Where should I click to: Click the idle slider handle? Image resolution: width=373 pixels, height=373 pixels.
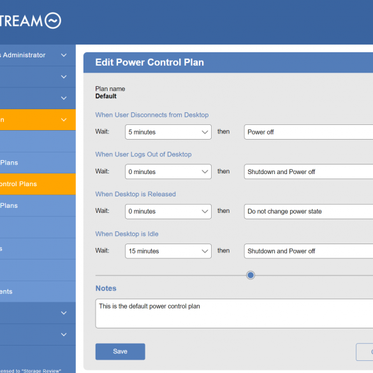[251, 275]
